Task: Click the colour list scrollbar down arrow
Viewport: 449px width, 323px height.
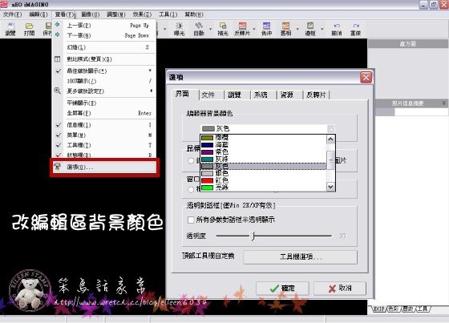Action: 330,187
